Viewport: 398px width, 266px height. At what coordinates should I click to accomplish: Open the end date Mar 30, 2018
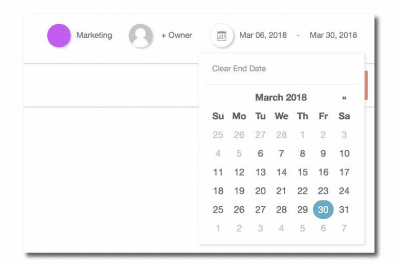[x=333, y=36]
